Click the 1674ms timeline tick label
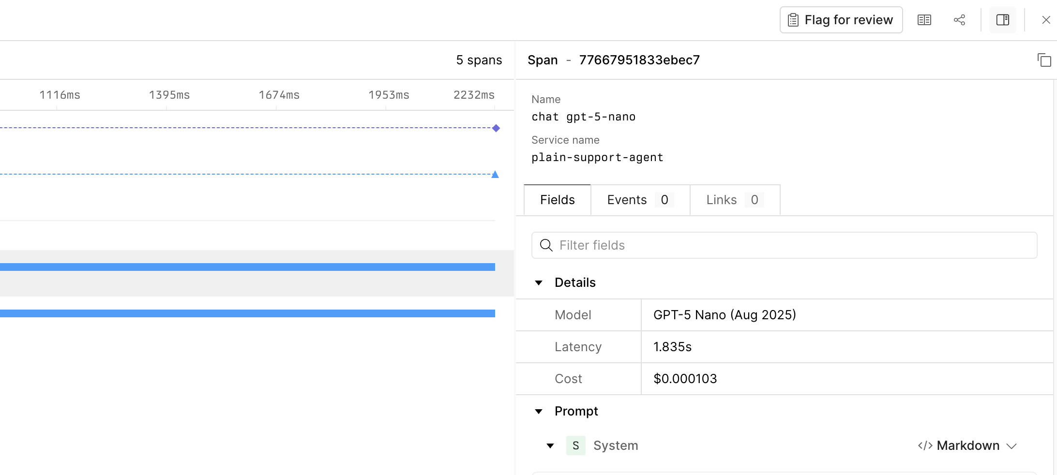This screenshot has width=1057, height=475. (x=279, y=95)
